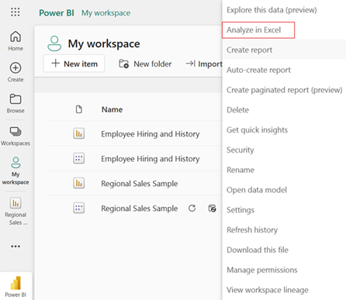Viewport: 346px width, 300px height.
Task: Click the New item button
Action: [x=74, y=64]
